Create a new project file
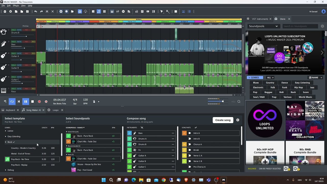 pos(16,11)
